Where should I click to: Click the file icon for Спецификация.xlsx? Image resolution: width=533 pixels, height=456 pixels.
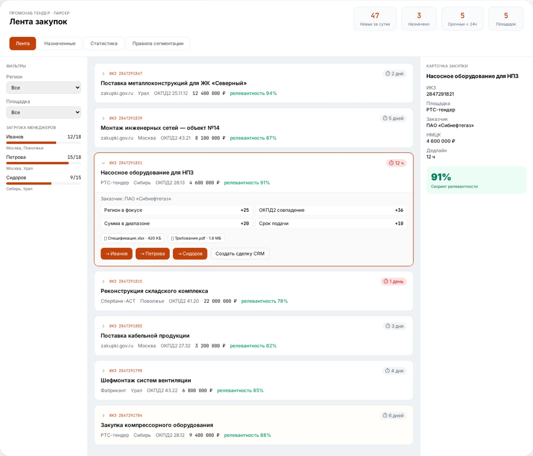(x=105, y=238)
